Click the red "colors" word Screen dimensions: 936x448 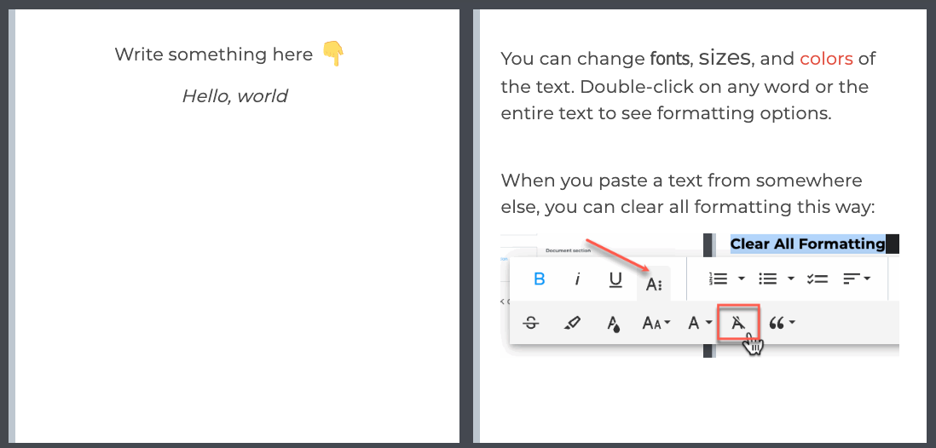click(826, 59)
